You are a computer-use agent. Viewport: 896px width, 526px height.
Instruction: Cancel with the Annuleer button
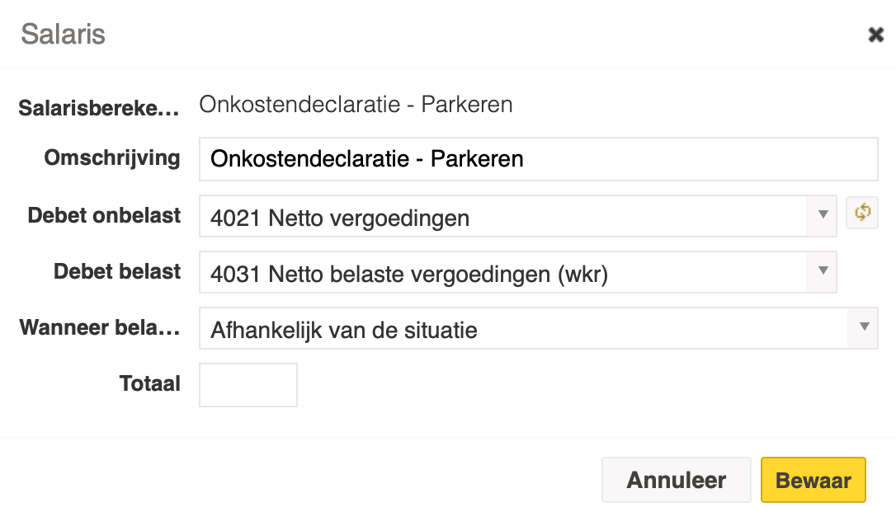(x=676, y=480)
